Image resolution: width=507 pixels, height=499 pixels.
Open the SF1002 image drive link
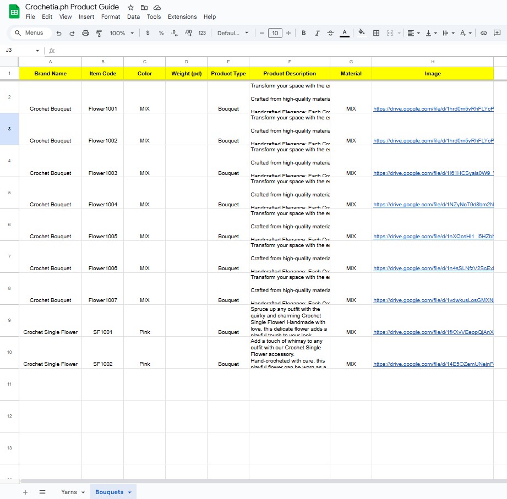433,364
